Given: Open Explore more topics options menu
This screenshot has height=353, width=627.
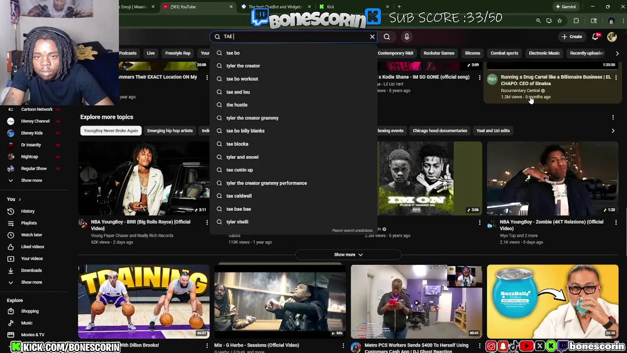Looking at the screenshot, I should [x=613, y=117].
